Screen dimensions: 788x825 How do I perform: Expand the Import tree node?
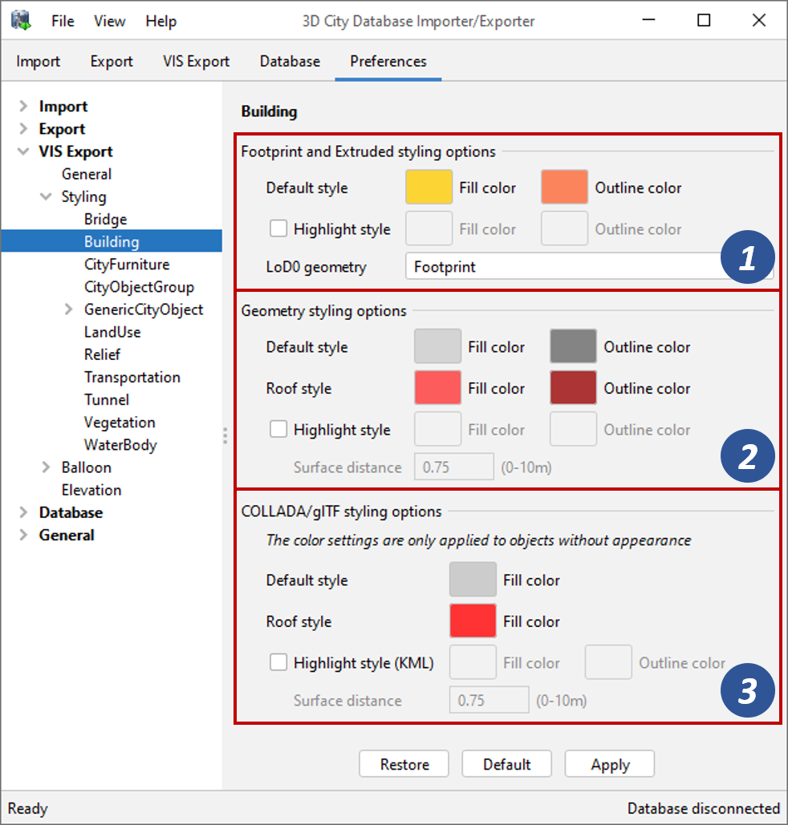click(x=23, y=107)
